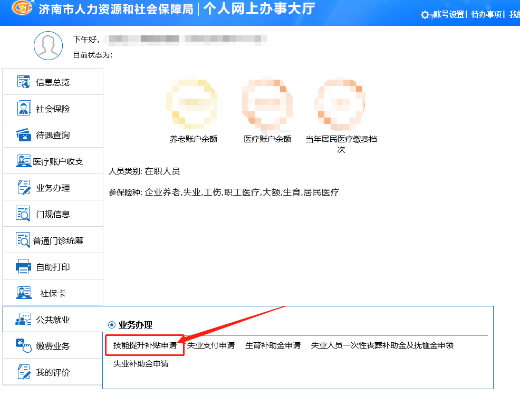The height and width of the screenshot is (405, 520).
Task: Click 失业人员一次性丧葬补助金及抚恤金申领
Action: [384, 346]
